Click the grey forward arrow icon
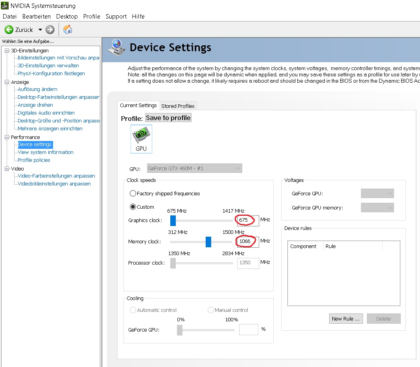The width and height of the screenshot is (420, 367). click(x=50, y=30)
